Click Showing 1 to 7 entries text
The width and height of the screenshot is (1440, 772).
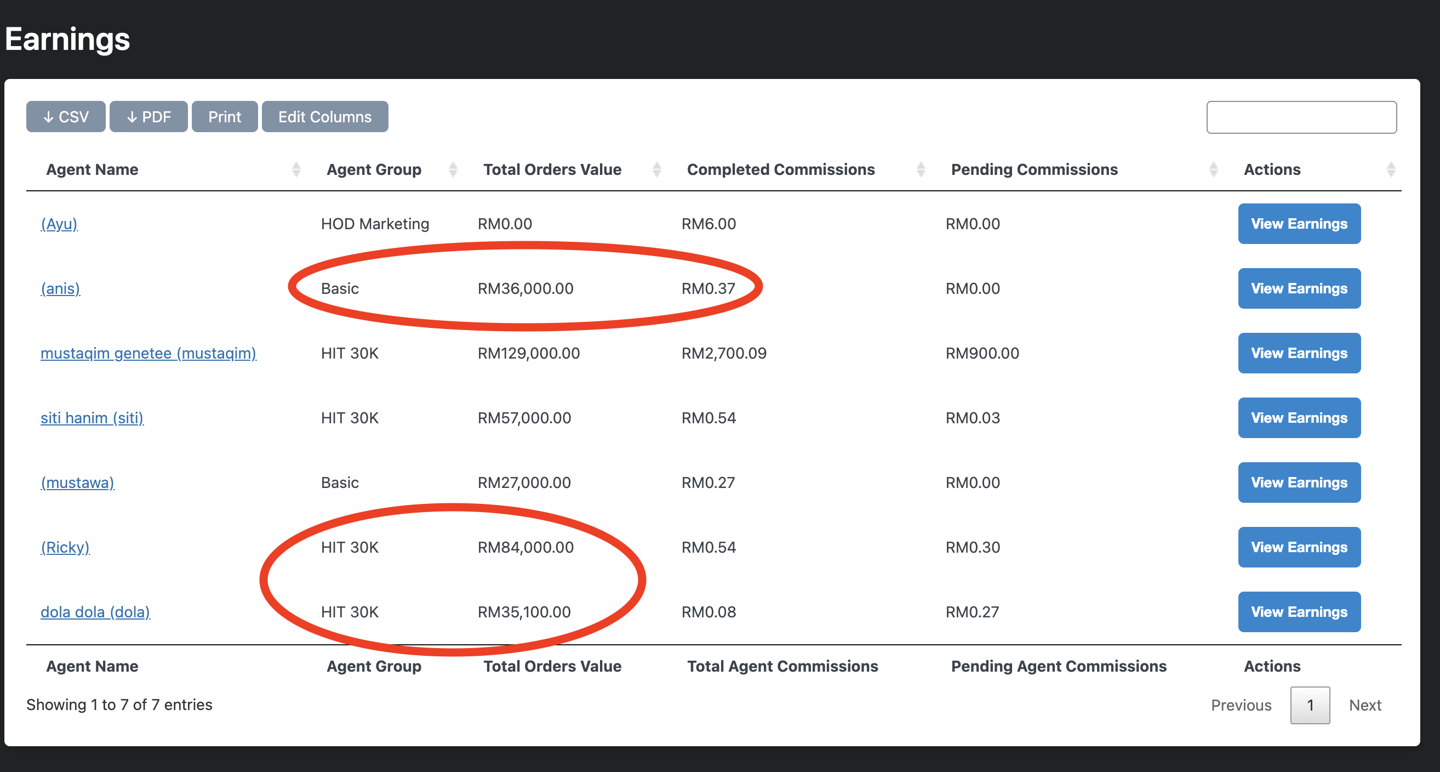pyautogui.click(x=119, y=705)
